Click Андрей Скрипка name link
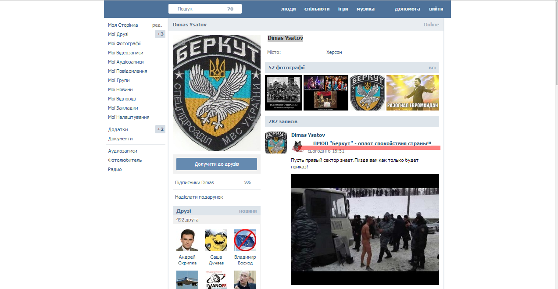This screenshot has height=289, width=558. coord(187,260)
